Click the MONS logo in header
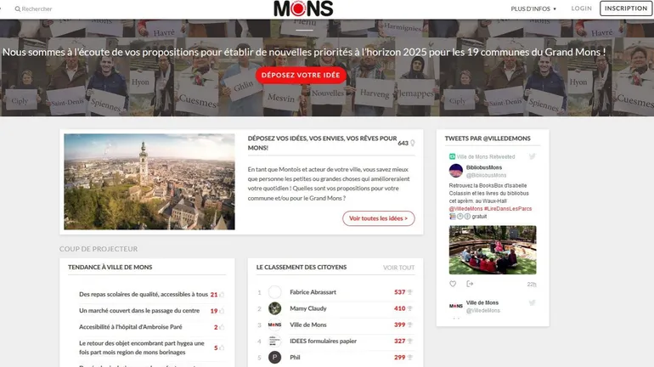This screenshot has height=367, width=654. coord(303,8)
